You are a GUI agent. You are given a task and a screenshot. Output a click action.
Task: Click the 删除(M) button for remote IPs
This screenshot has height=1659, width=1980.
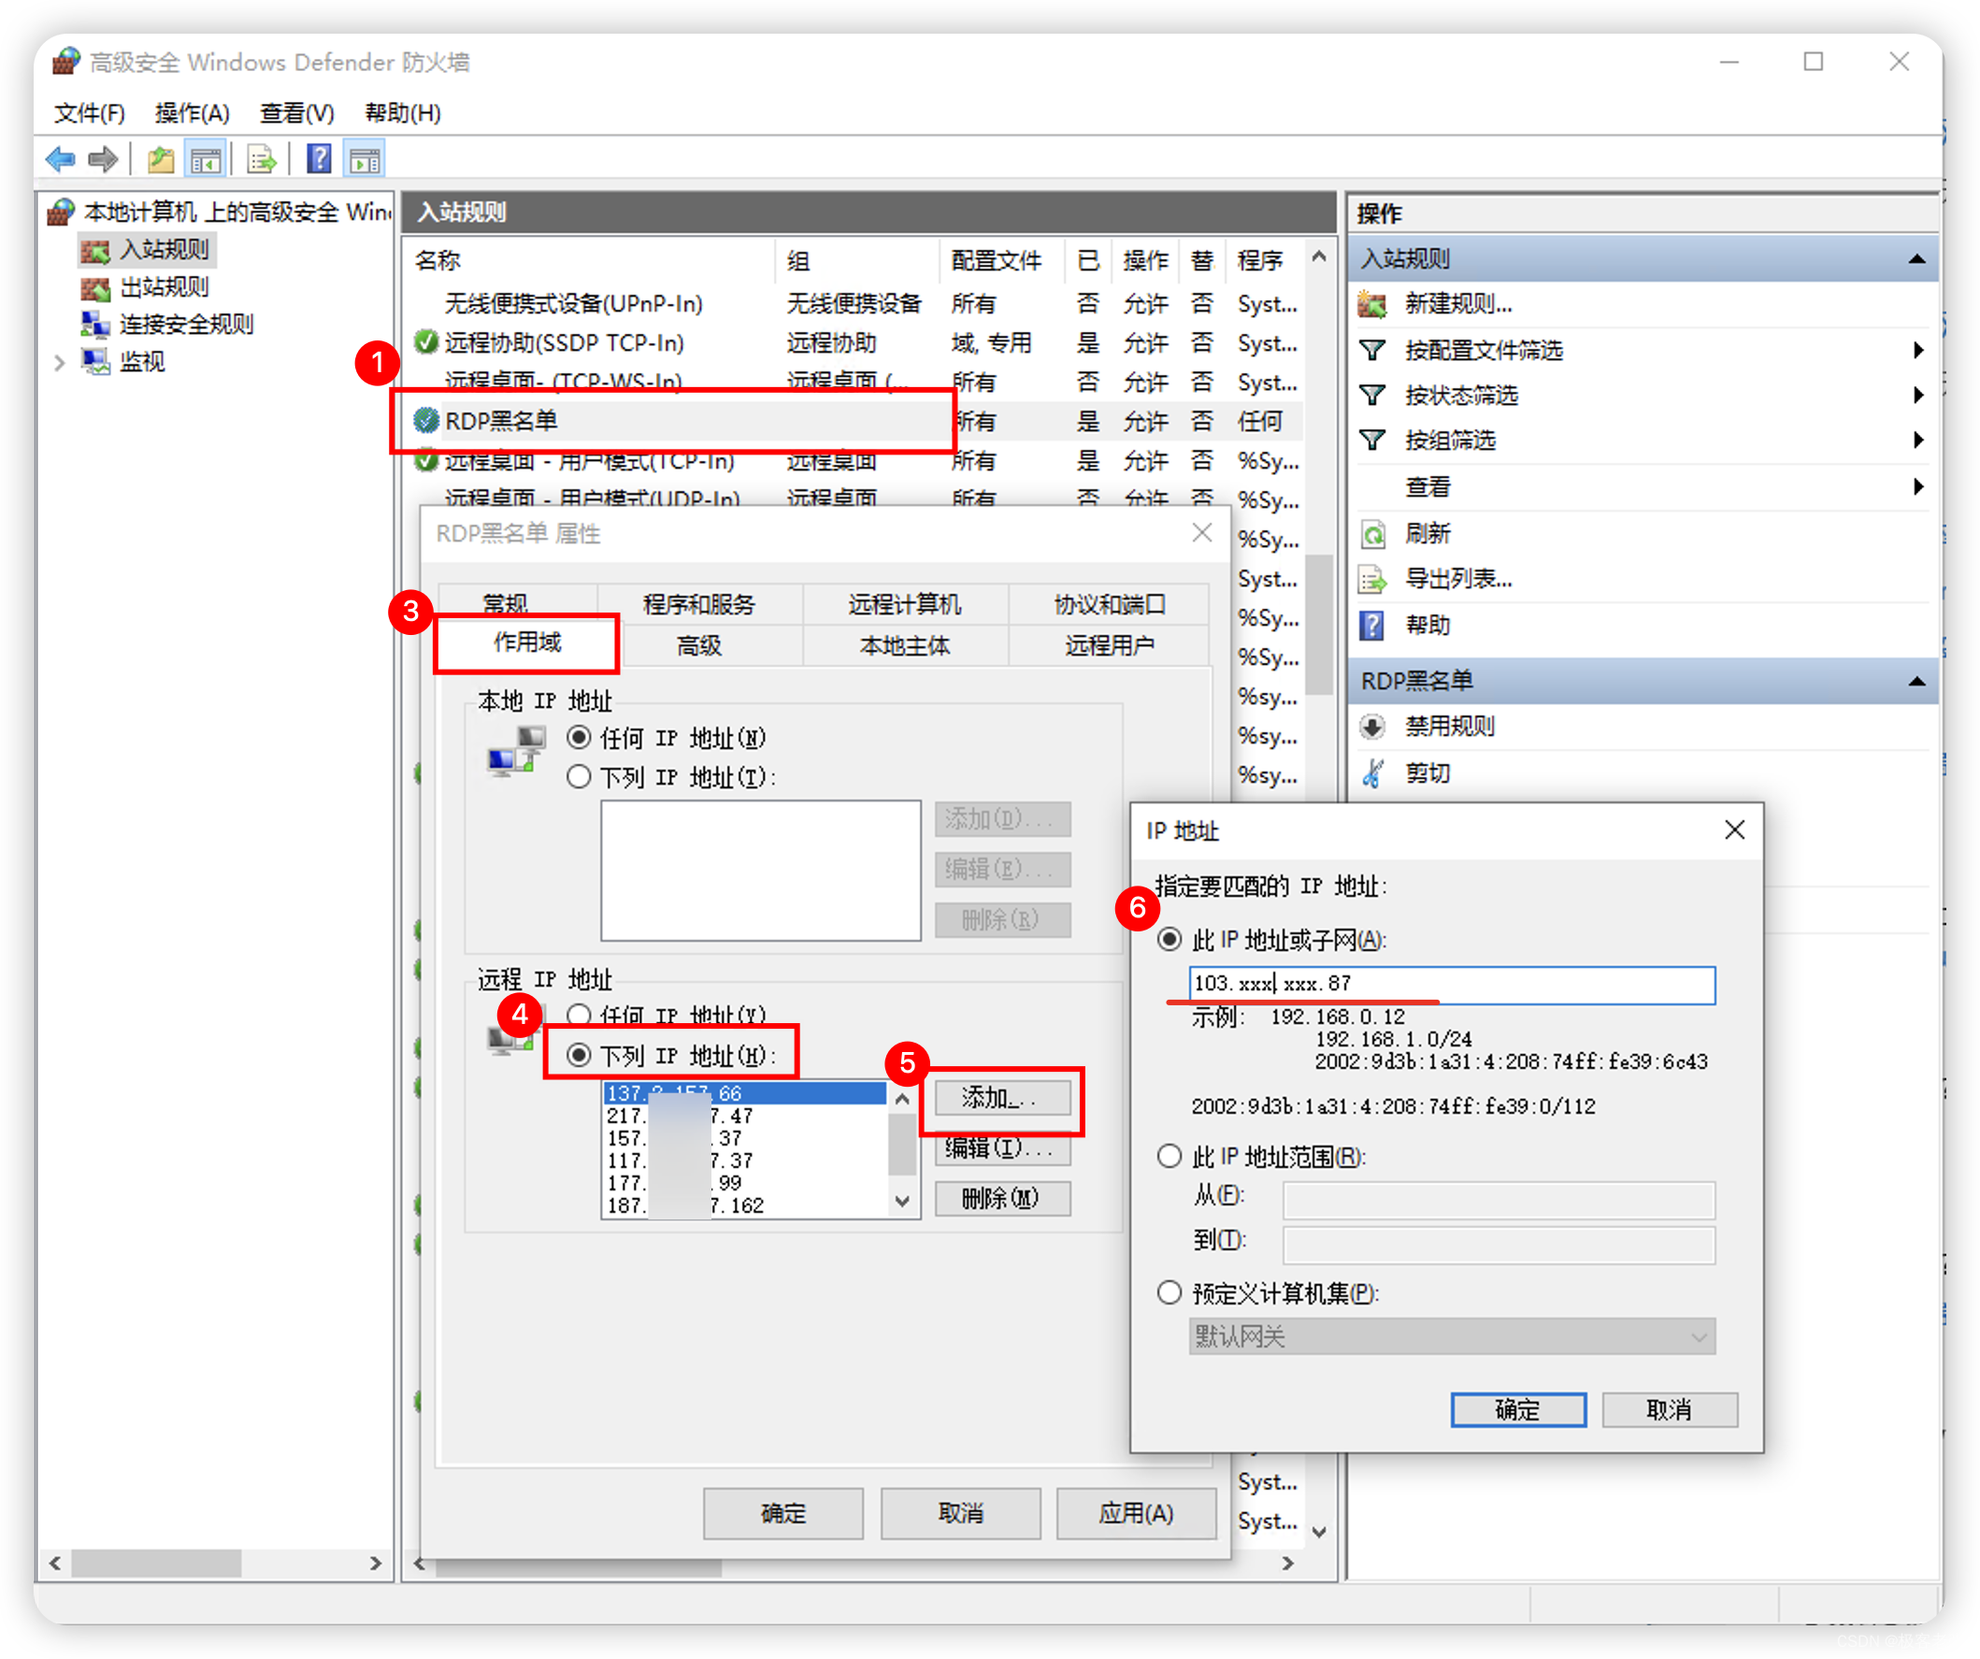(x=1002, y=1199)
